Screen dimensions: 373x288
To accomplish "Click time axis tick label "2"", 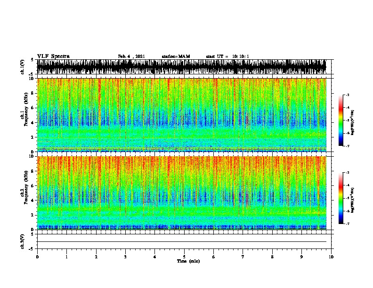I will (x=96, y=257).
